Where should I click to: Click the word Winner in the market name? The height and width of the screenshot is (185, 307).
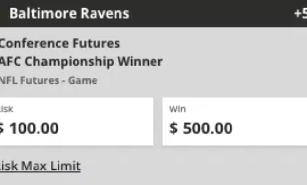tap(140, 61)
